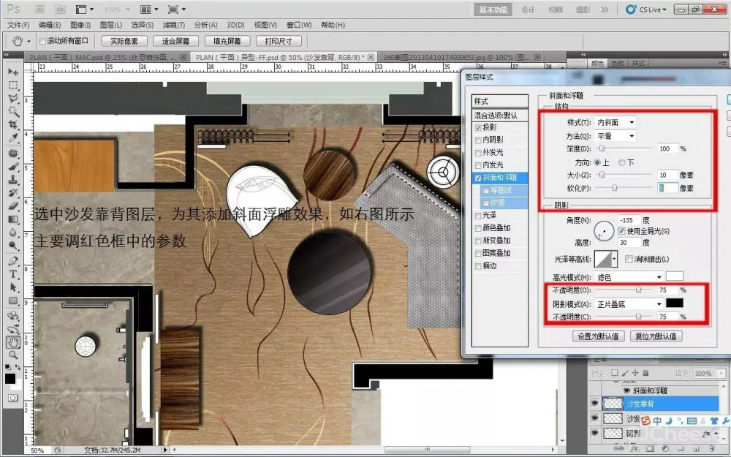731x457 pixels.
Task: Select the 下 direction radio button
Action: click(622, 162)
